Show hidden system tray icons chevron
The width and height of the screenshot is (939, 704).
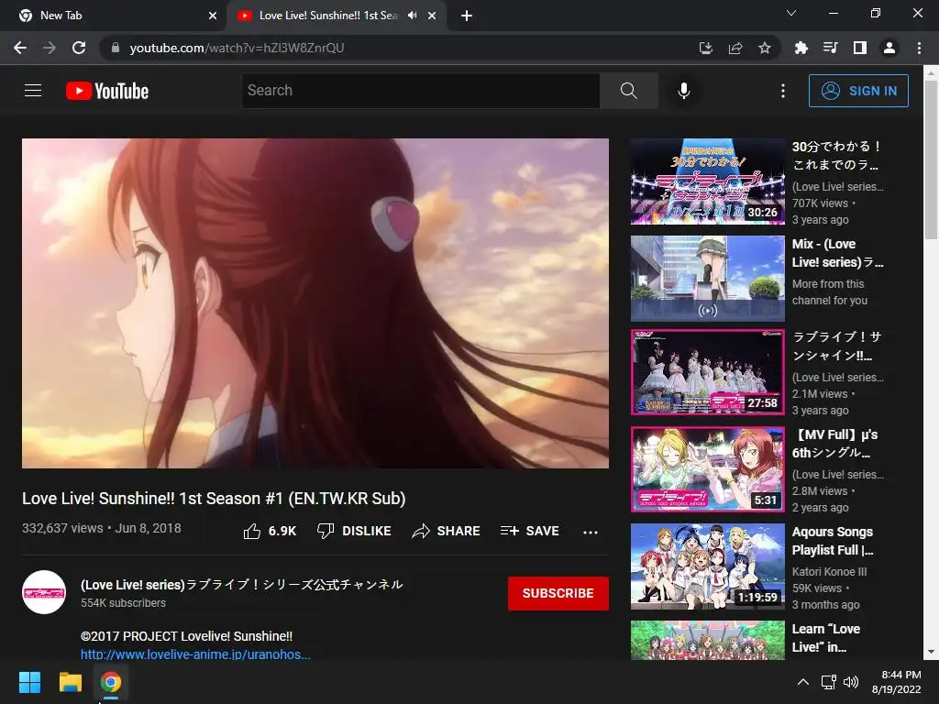(x=803, y=682)
